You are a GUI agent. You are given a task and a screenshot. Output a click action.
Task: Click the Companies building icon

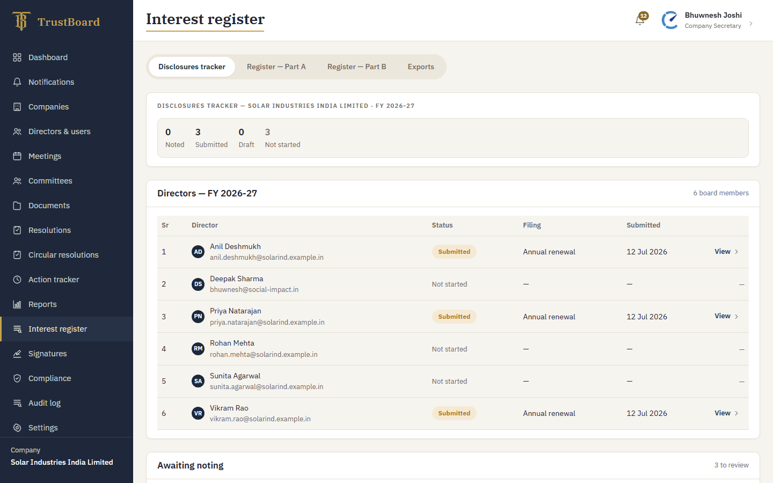click(x=17, y=107)
